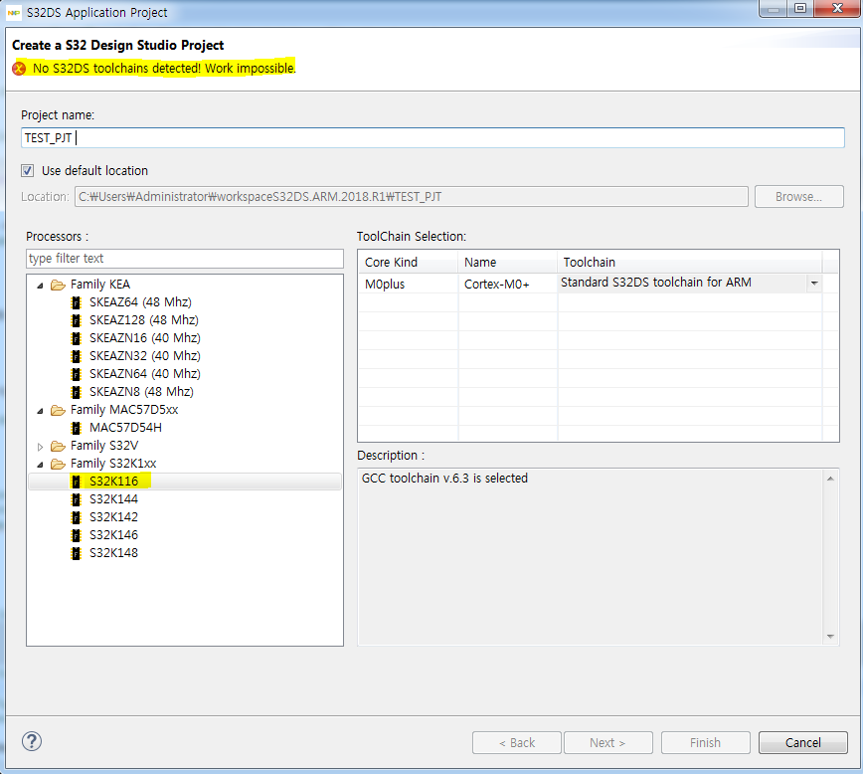The image size is (863, 774).
Task: Expand the Family S32V tree node
Action: pyautogui.click(x=40, y=447)
